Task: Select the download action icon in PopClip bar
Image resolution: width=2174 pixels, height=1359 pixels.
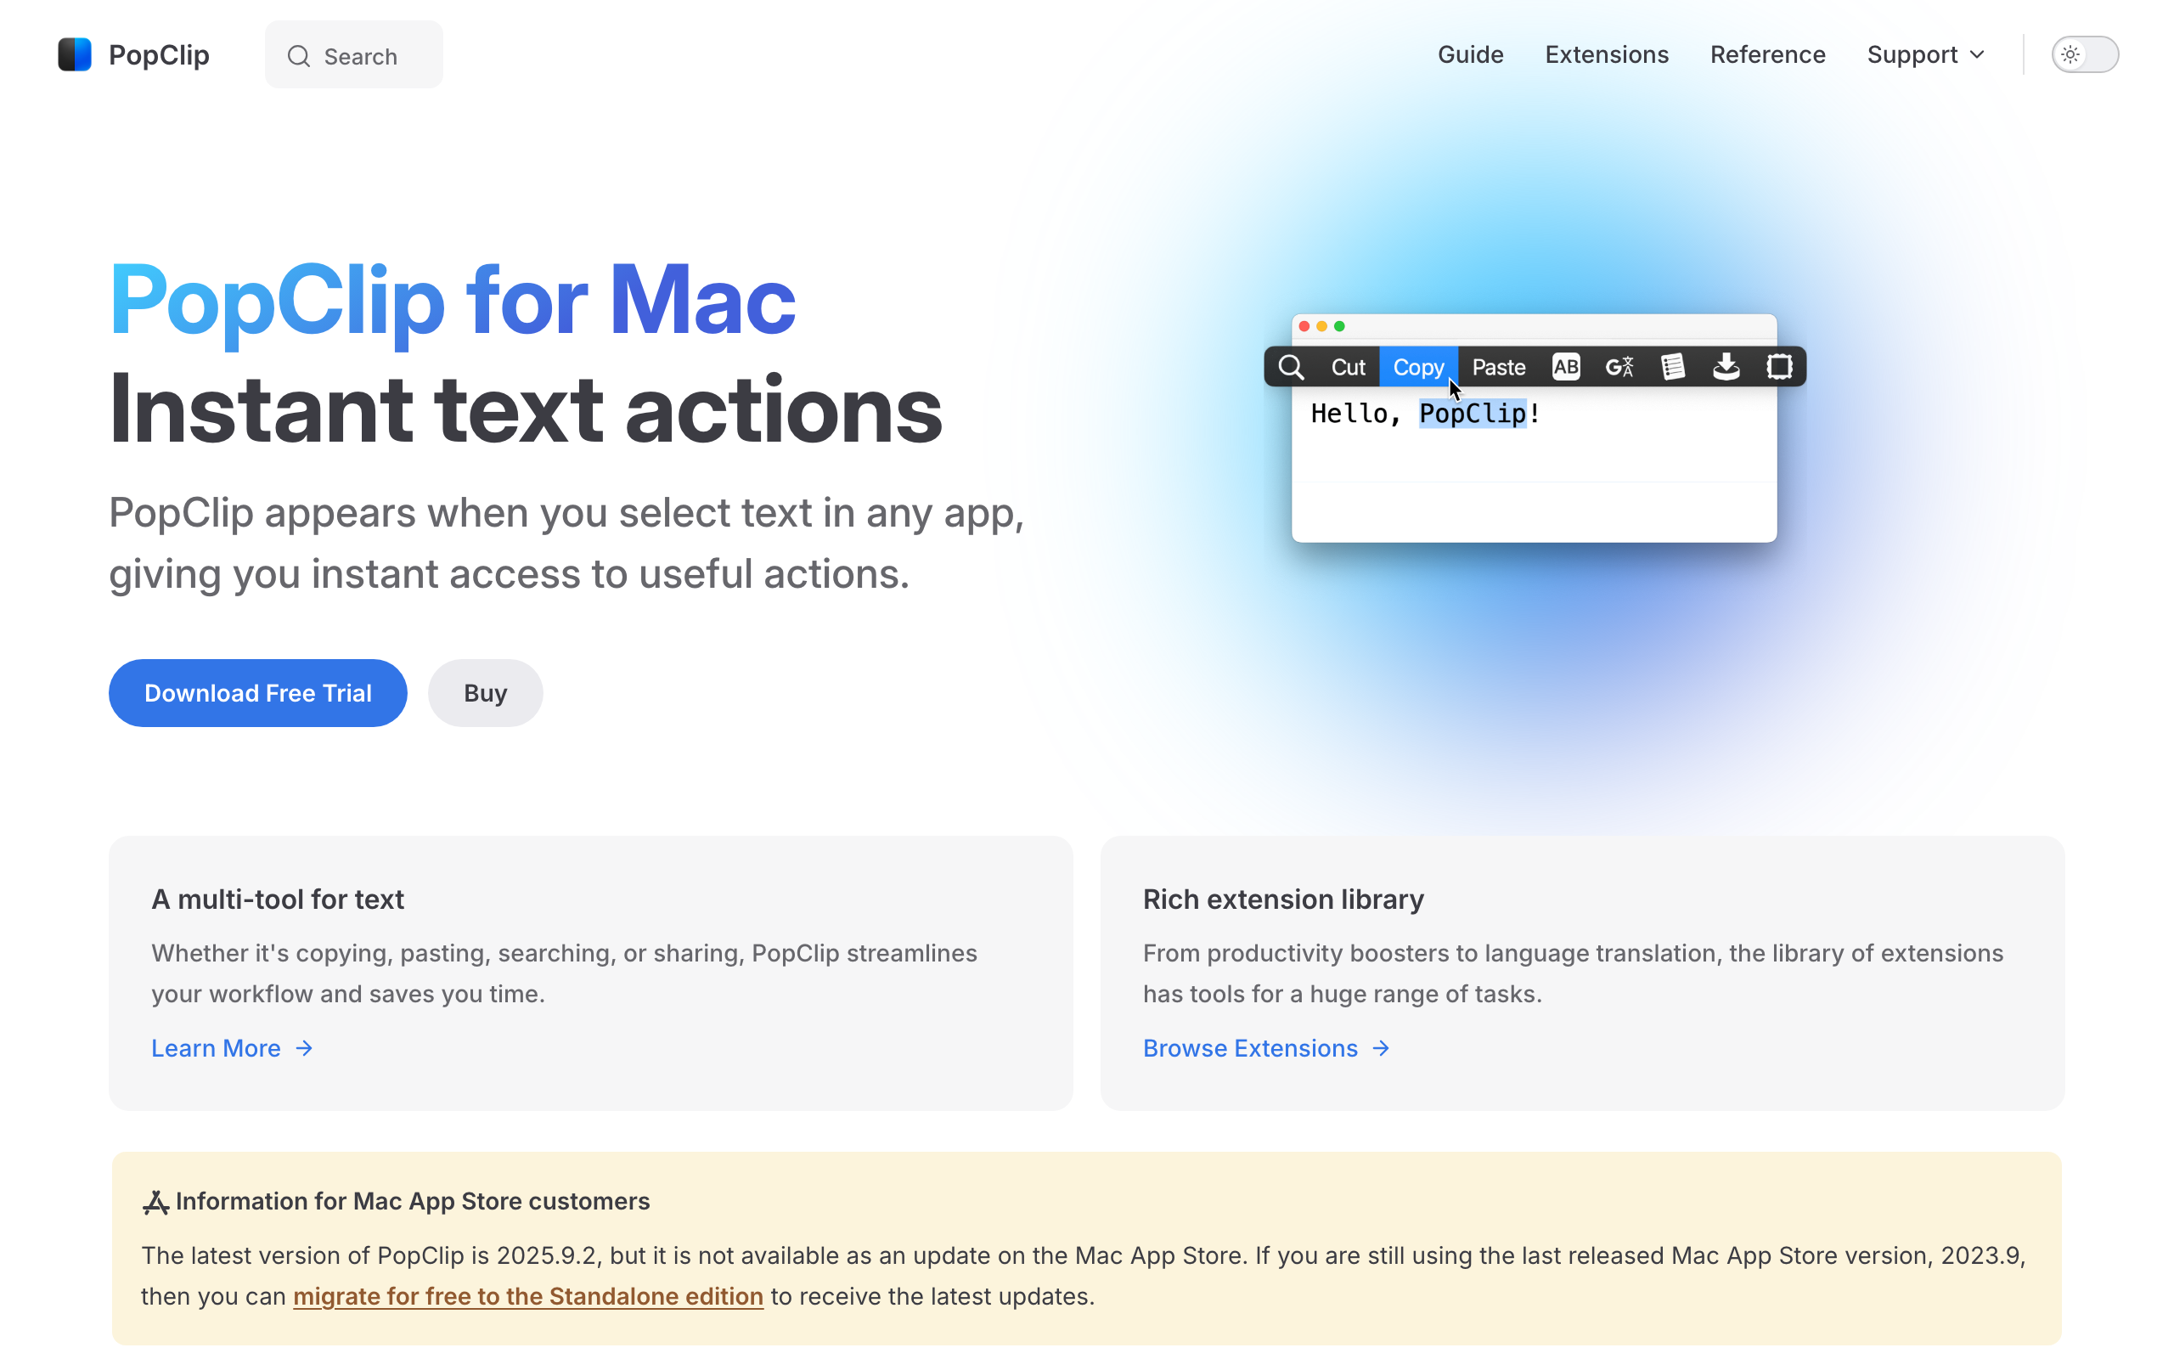Action: click(x=1726, y=366)
